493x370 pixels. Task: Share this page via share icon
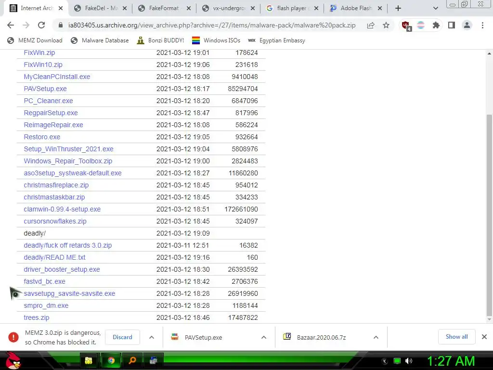click(371, 25)
